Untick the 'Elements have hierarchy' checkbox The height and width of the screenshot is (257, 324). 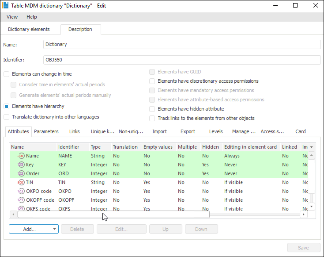pyautogui.click(x=6, y=106)
